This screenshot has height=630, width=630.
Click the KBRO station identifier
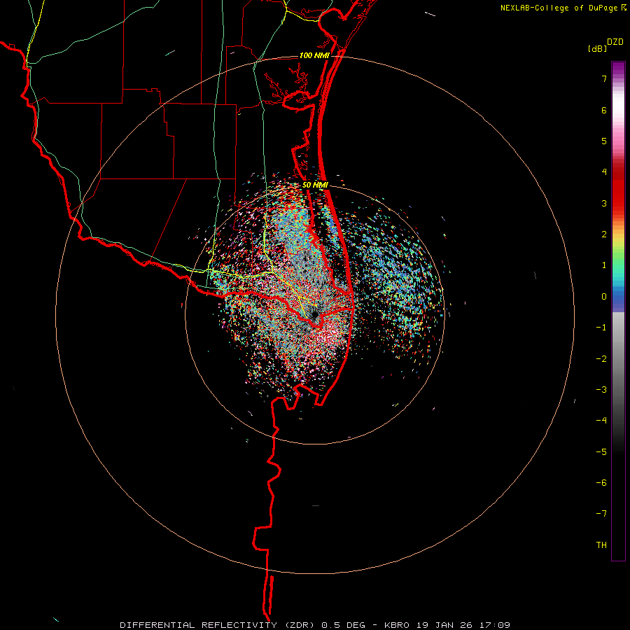click(x=397, y=625)
